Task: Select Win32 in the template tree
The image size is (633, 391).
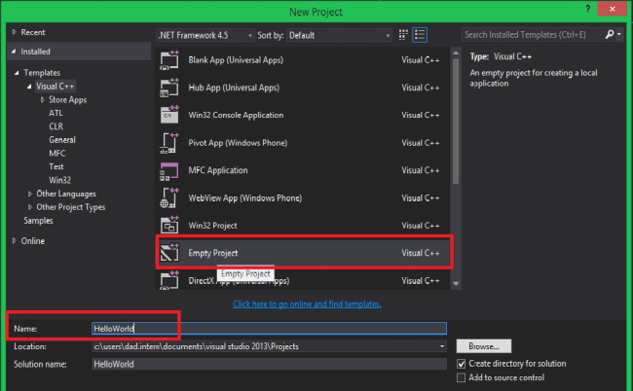Action: [59, 180]
